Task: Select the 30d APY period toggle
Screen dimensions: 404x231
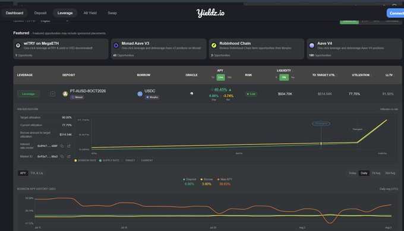Action: tap(229, 77)
